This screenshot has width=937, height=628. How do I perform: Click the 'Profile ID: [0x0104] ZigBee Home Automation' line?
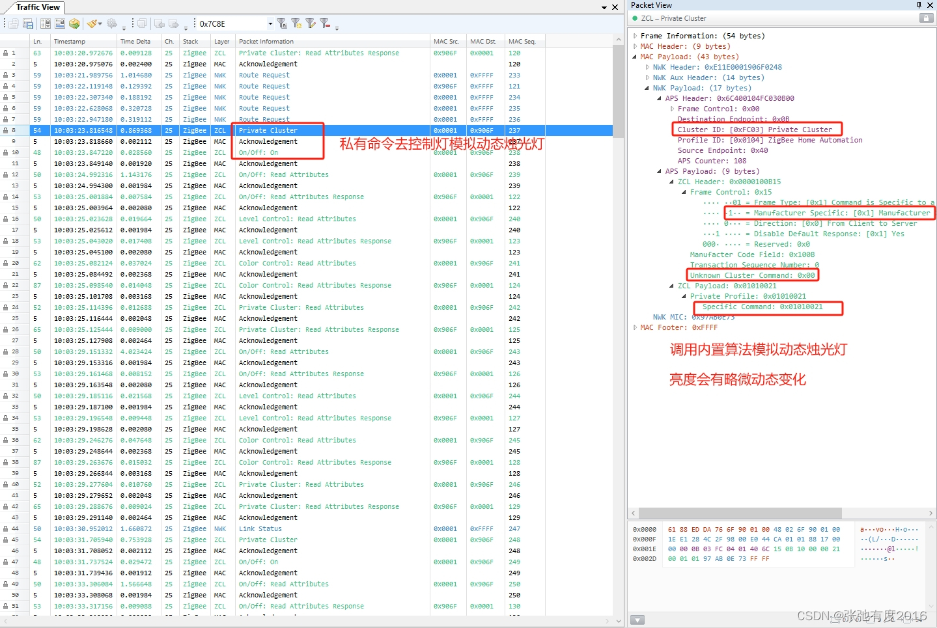(770, 140)
